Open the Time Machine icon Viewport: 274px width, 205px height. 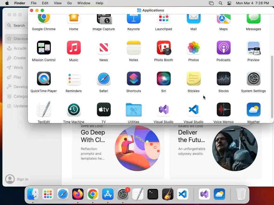74,109
